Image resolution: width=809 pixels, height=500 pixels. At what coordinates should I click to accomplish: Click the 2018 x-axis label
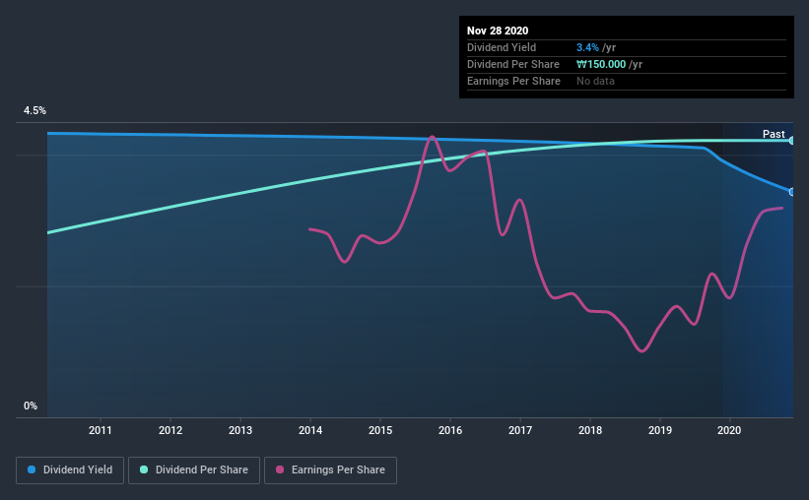coord(590,430)
